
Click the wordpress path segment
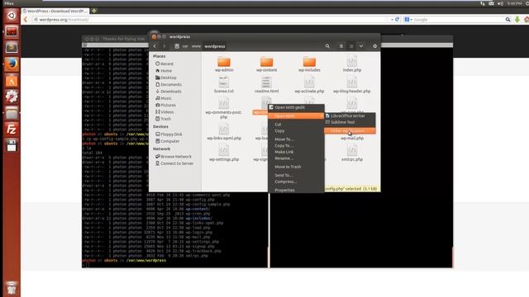point(215,46)
